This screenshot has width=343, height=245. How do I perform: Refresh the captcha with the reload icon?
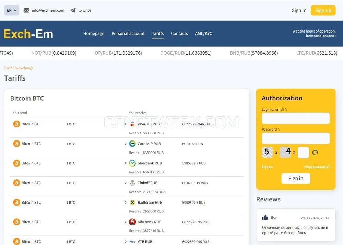coord(315,152)
